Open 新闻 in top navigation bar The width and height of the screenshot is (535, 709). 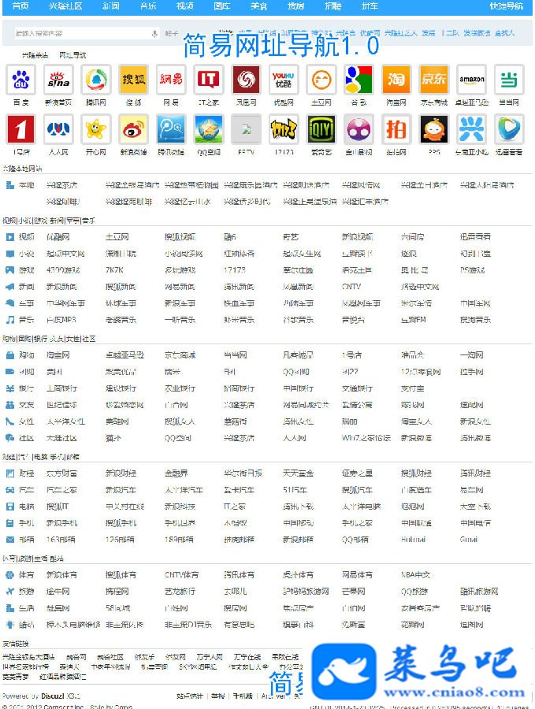[x=111, y=6]
